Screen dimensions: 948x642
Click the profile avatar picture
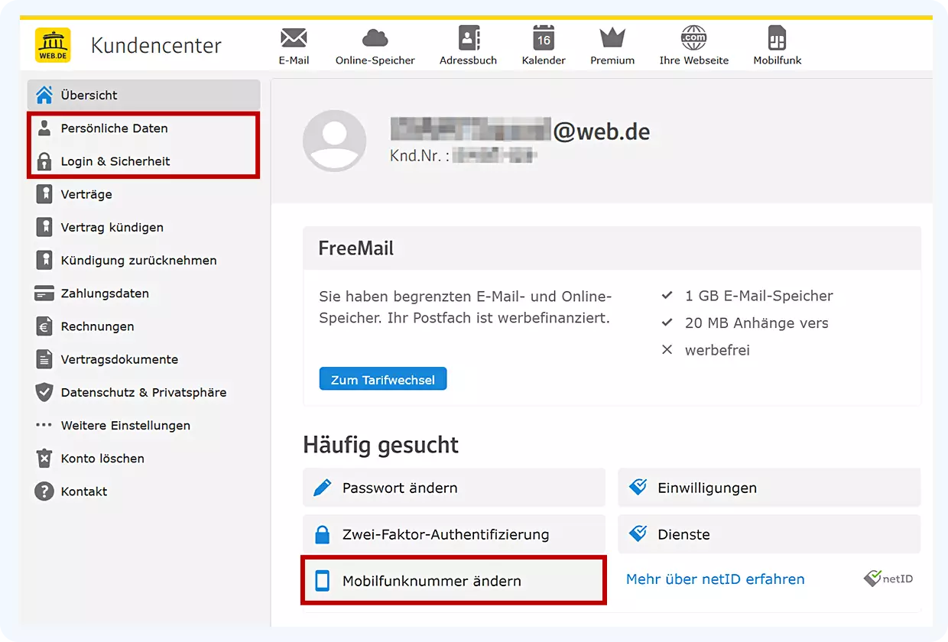tap(335, 141)
